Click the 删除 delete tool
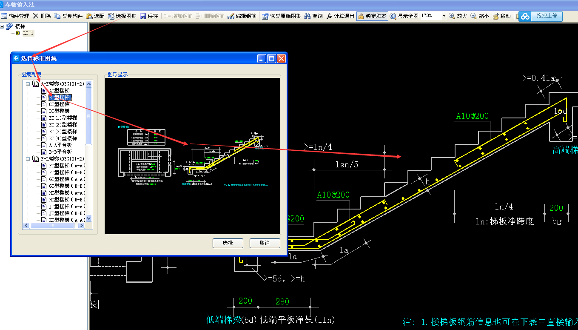 point(42,16)
